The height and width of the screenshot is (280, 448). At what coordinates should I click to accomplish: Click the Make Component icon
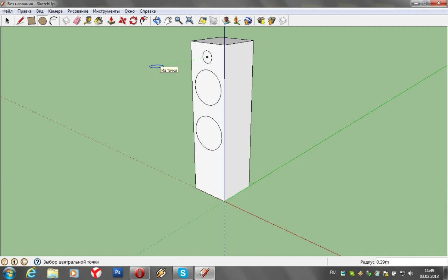coord(66,21)
